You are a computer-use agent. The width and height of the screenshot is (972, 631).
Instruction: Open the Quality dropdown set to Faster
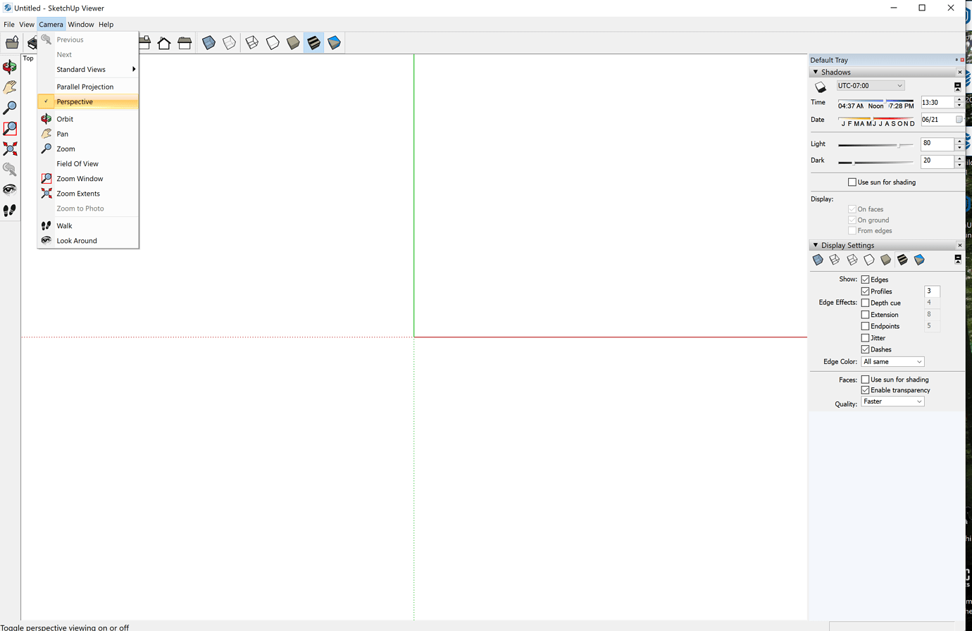pos(893,401)
